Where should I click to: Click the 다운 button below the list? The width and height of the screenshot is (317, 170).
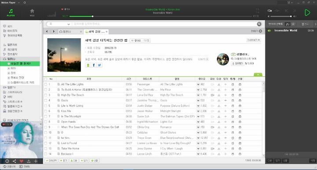(74, 161)
